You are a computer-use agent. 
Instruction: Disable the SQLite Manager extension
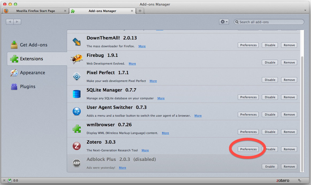[270, 97]
